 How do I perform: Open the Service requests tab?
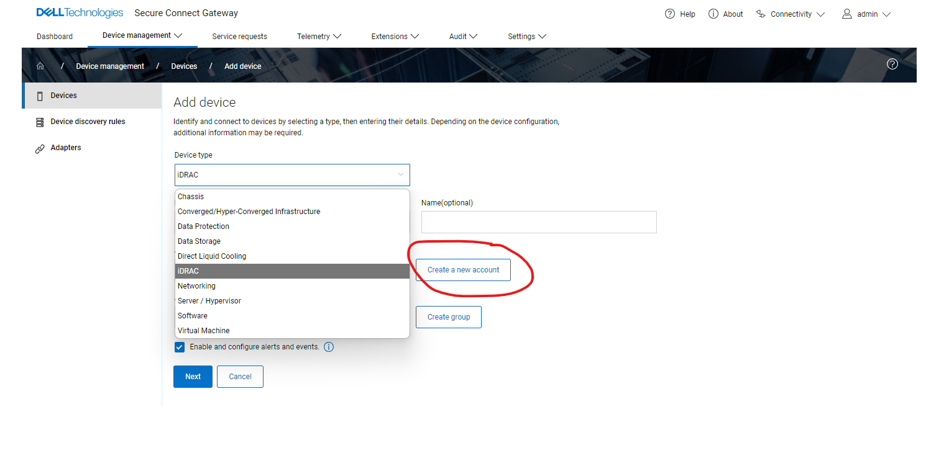pyautogui.click(x=239, y=36)
